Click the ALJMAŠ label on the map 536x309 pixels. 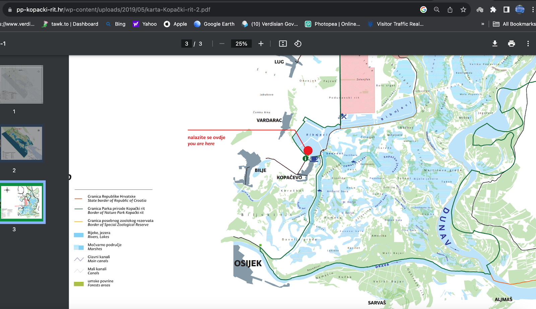click(x=504, y=299)
